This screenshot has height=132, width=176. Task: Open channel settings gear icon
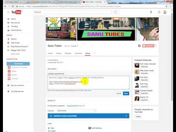[x=139, y=46]
